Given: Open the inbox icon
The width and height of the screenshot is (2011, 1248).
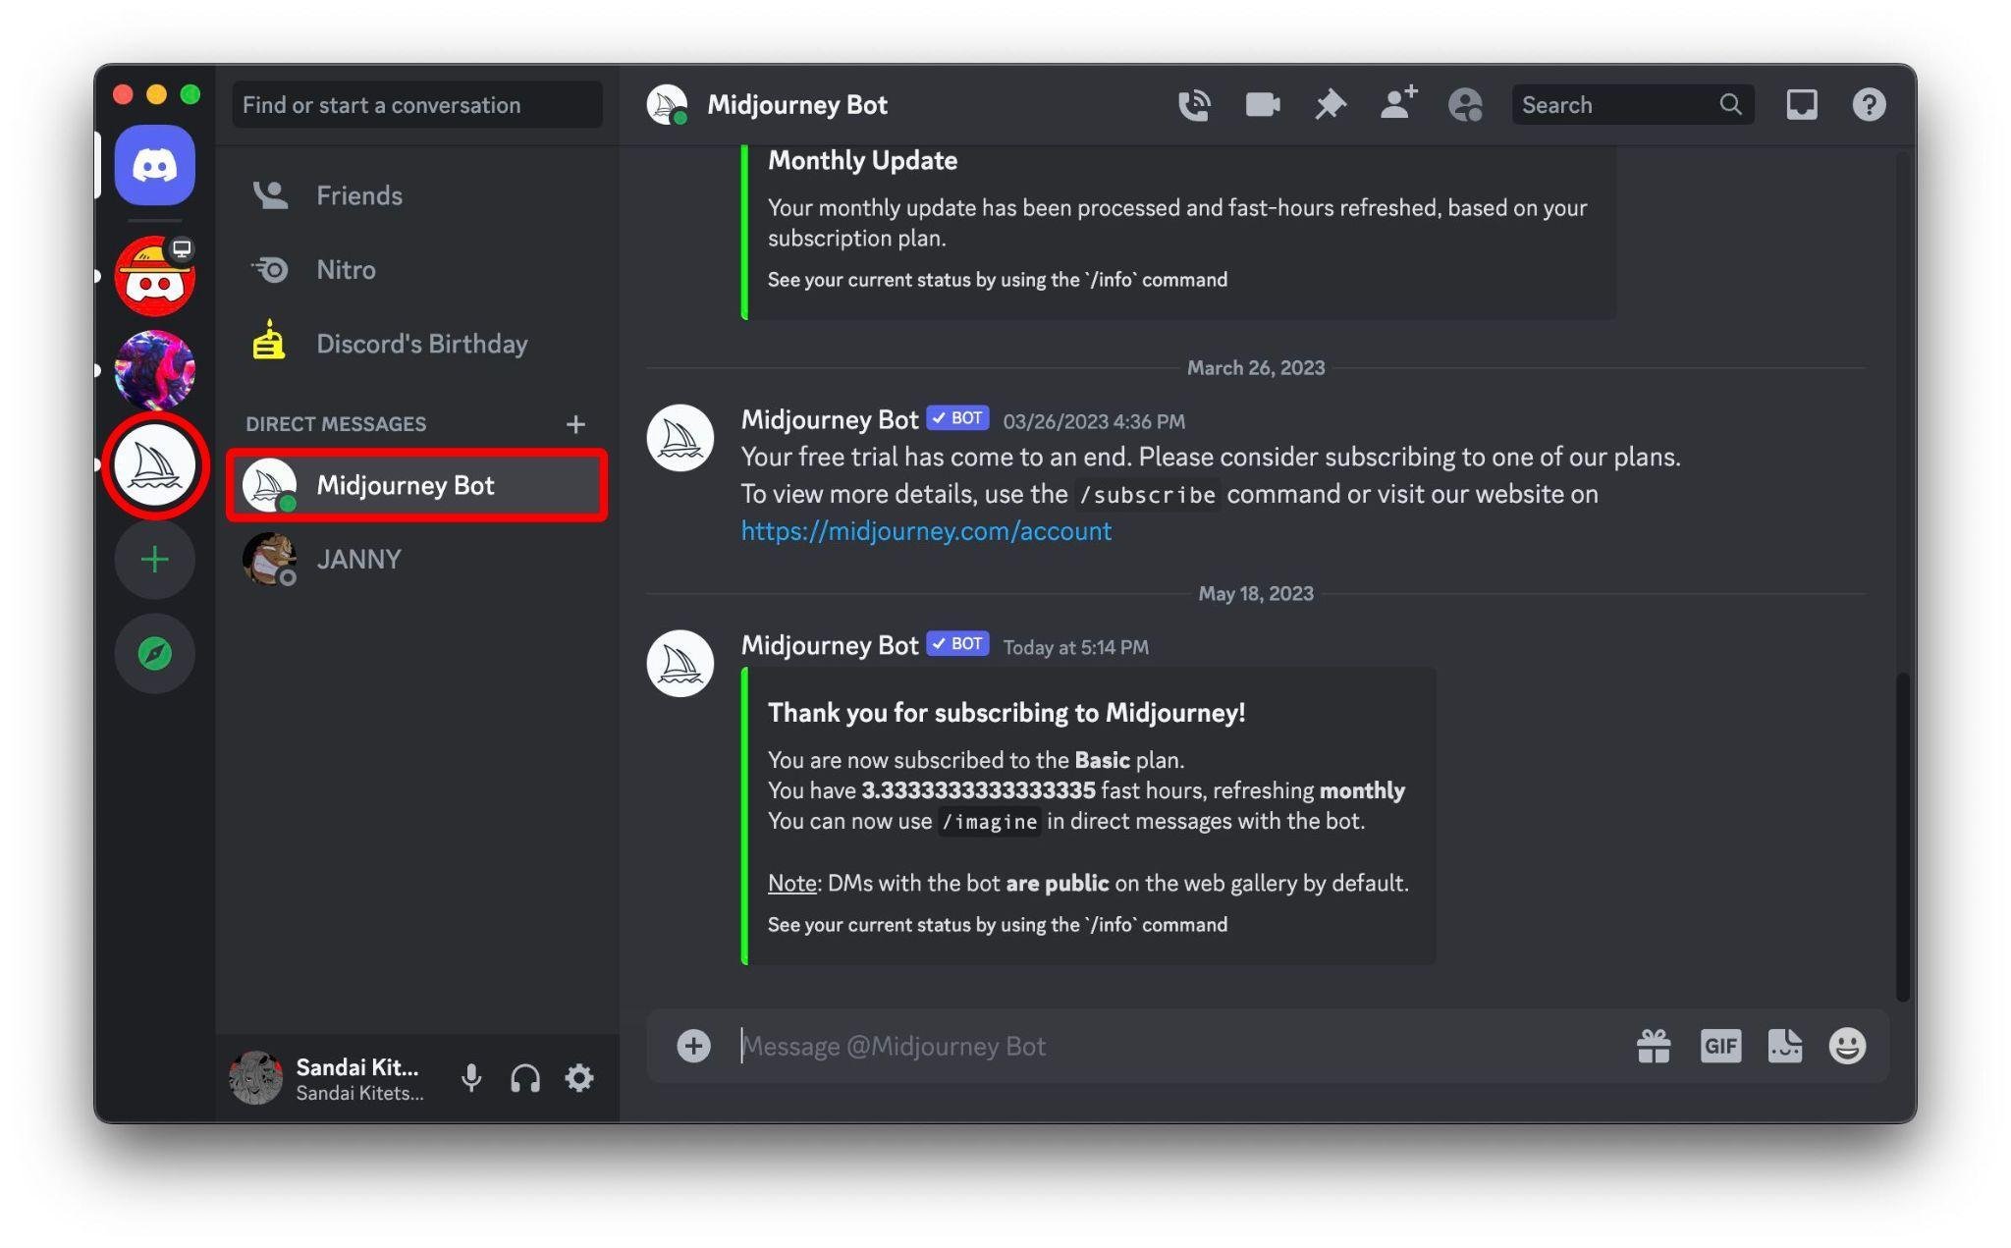Looking at the screenshot, I should [x=1801, y=104].
